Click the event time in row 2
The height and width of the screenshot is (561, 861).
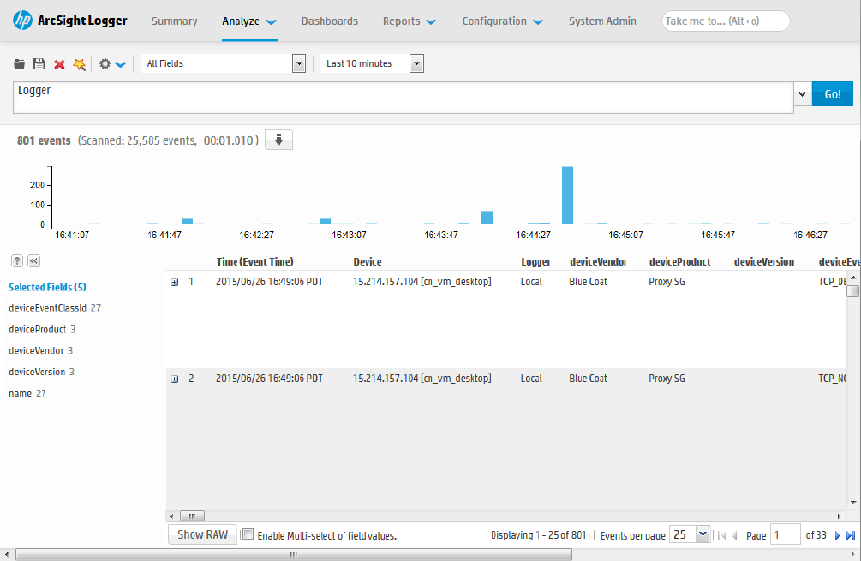[x=269, y=379]
